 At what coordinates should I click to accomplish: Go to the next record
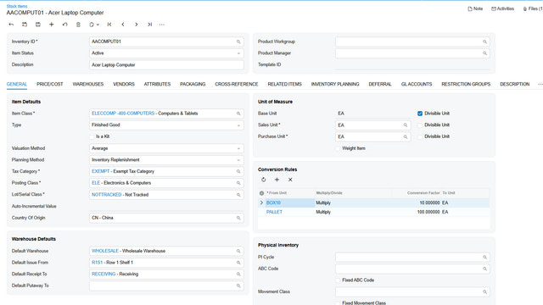point(137,25)
